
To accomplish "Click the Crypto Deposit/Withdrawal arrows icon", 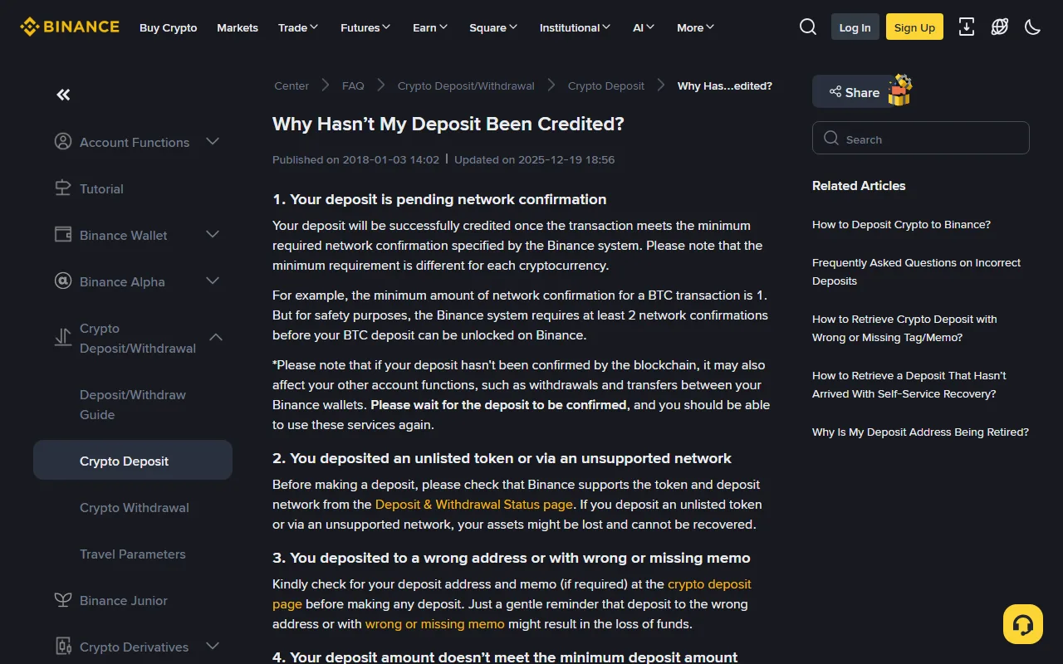I will (x=63, y=337).
